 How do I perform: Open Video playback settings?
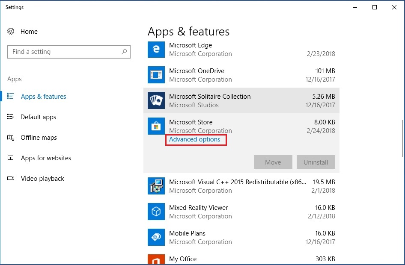tap(42, 179)
